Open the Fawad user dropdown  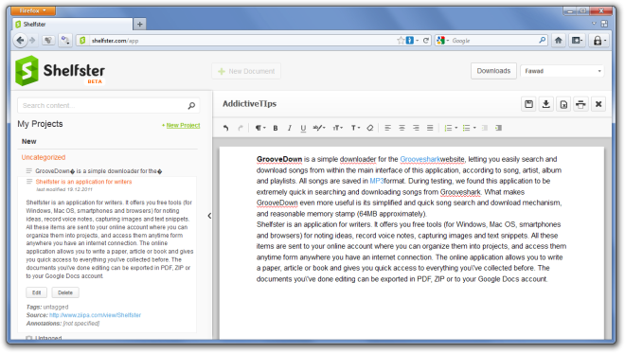click(x=562, y=71)
